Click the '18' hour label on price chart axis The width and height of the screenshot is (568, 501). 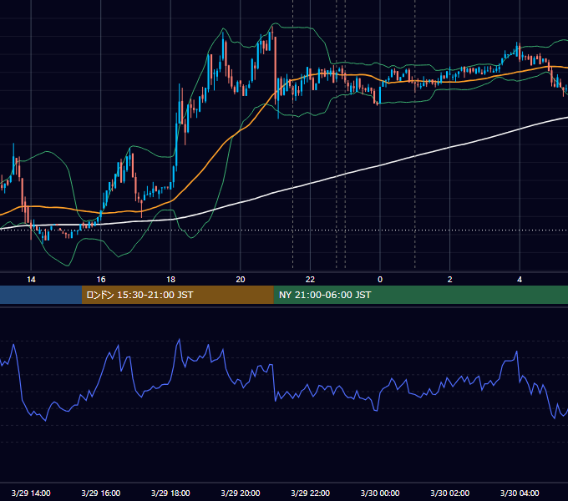(170, 280)
